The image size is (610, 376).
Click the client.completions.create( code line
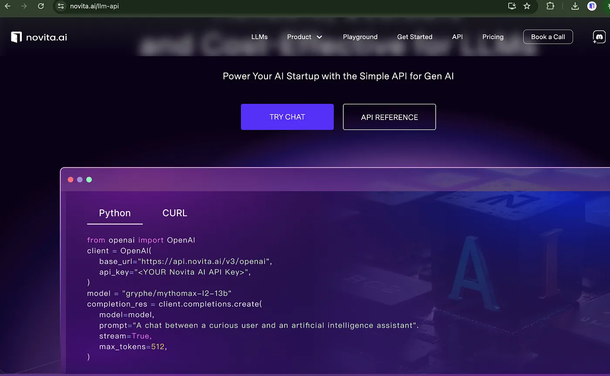click(x=175, y=304)
